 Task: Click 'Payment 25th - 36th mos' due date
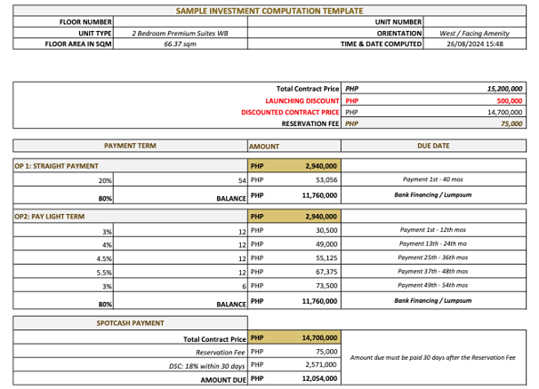point(433,258)
